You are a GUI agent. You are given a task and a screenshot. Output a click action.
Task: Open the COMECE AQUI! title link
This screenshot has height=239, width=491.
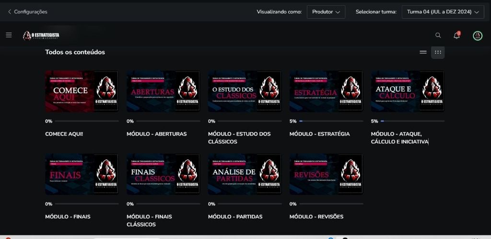click(x=64, y=134)
